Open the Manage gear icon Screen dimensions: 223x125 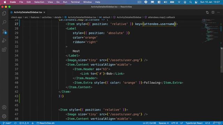[4, 116]
